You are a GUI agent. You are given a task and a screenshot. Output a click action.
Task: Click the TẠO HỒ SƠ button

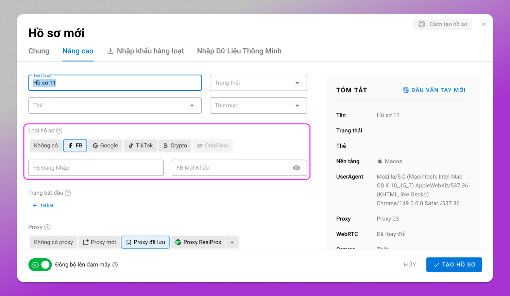tap(454, 265)
